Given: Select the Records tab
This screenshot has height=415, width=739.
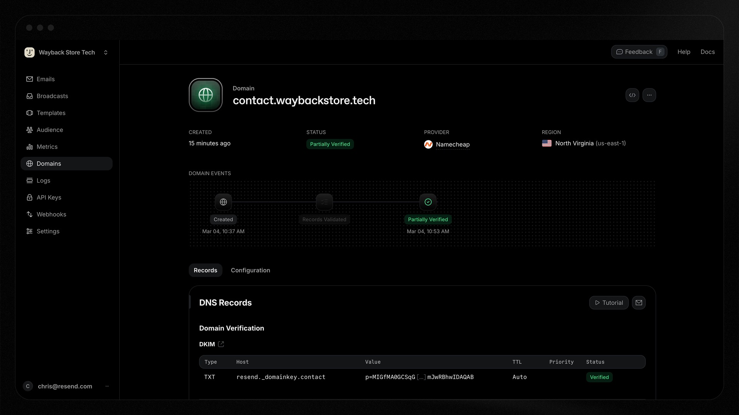Looking at the screenshot, I should [x=205, y=271].
